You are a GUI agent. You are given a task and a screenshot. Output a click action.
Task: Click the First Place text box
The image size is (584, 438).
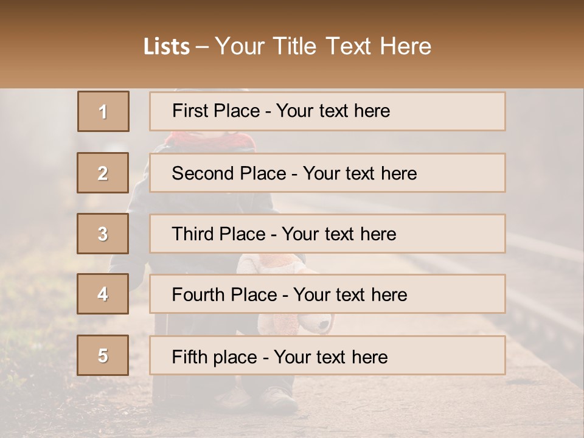click(x=327, y=111)
